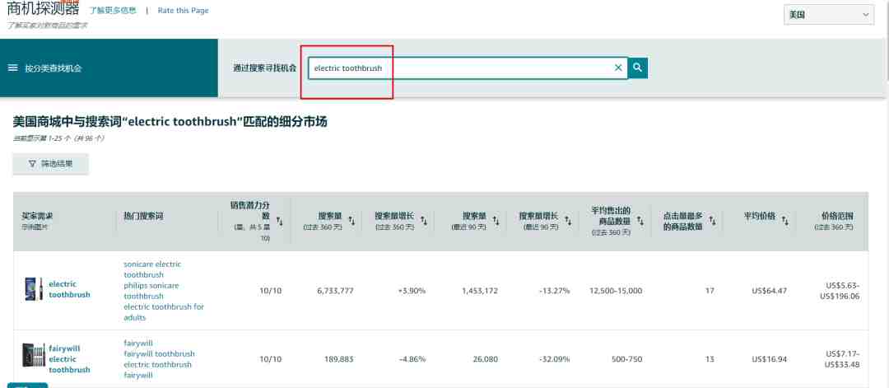Select the 189,883 search volume cell
The image size is (889, 388).
pos(339,360)
